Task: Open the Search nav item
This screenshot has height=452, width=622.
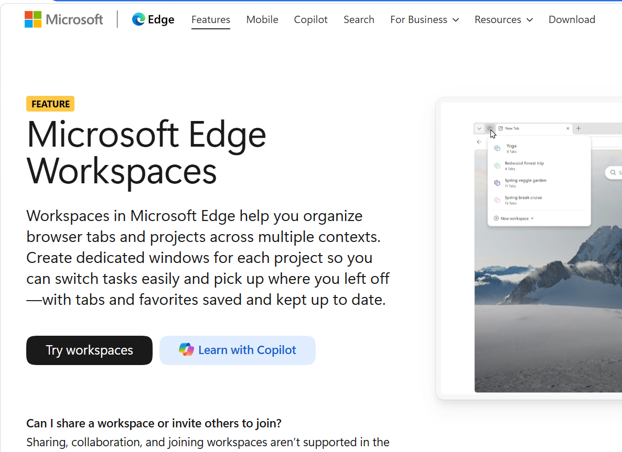Action: click(359, 19)
